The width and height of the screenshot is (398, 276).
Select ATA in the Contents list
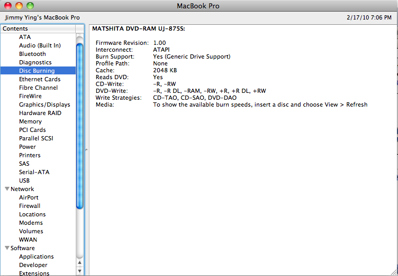(25, 37)
